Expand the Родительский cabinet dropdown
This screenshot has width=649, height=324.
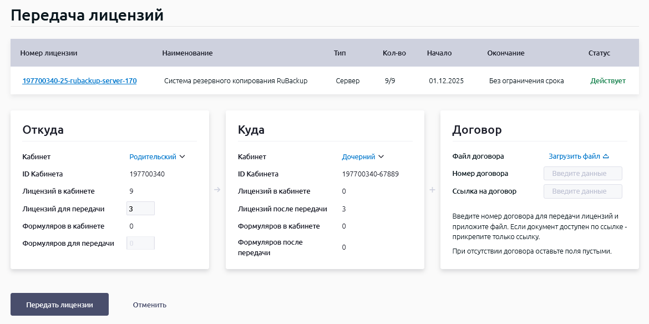(x=157, y=157)
